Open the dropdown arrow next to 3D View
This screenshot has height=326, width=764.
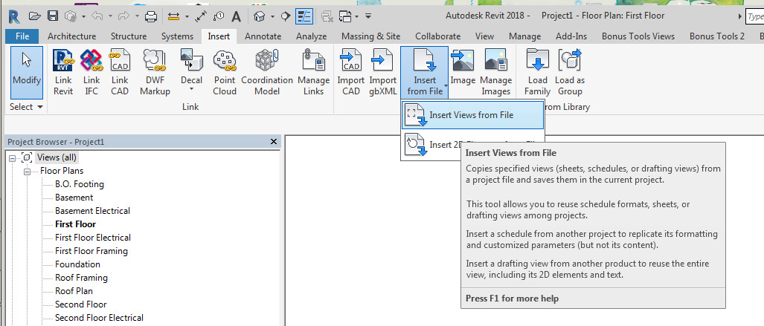pyautogui.click(x=272, y=16)
